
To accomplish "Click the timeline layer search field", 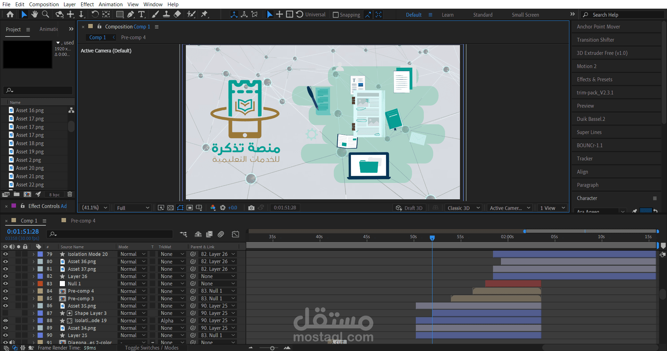I will click(110, 234).
